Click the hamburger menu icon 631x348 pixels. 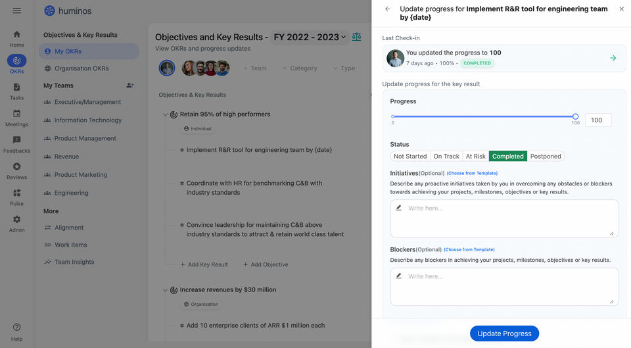coord(17,11)
